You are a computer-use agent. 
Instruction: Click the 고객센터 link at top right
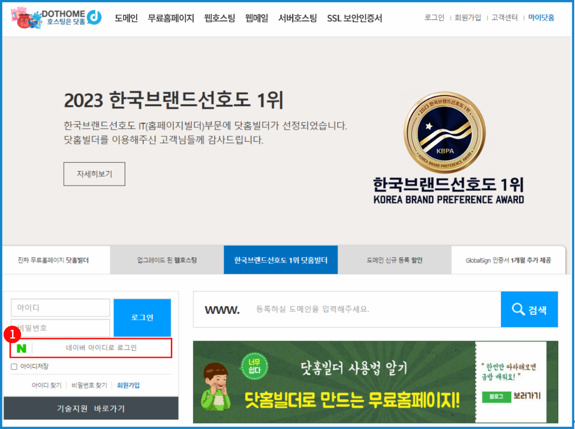click(504, 18)
